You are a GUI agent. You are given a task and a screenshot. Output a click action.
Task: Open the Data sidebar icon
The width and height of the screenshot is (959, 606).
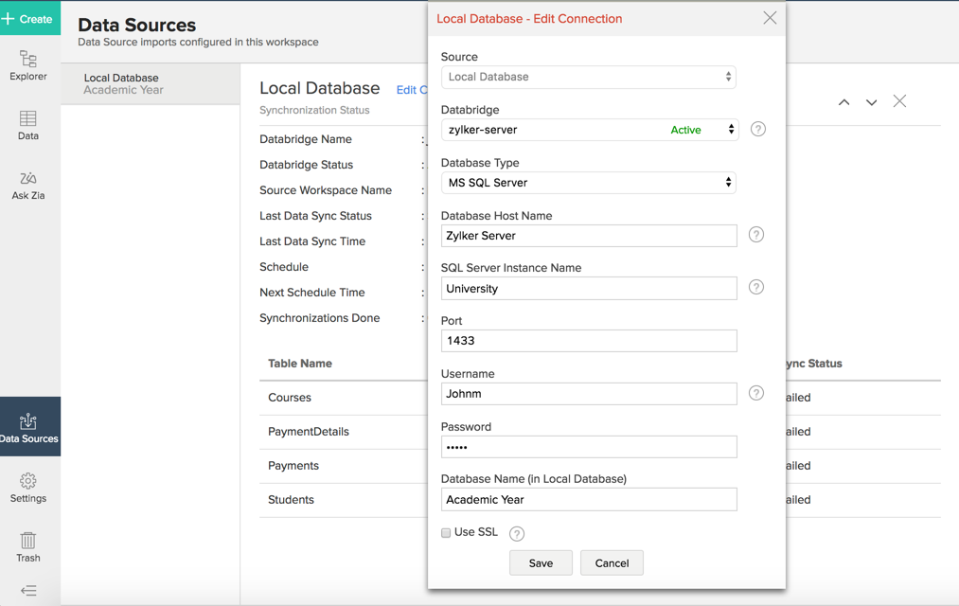28,125
